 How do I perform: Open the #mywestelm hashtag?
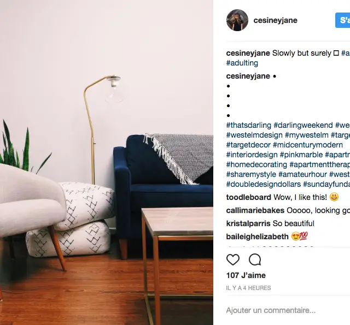(x=307, y=135)
